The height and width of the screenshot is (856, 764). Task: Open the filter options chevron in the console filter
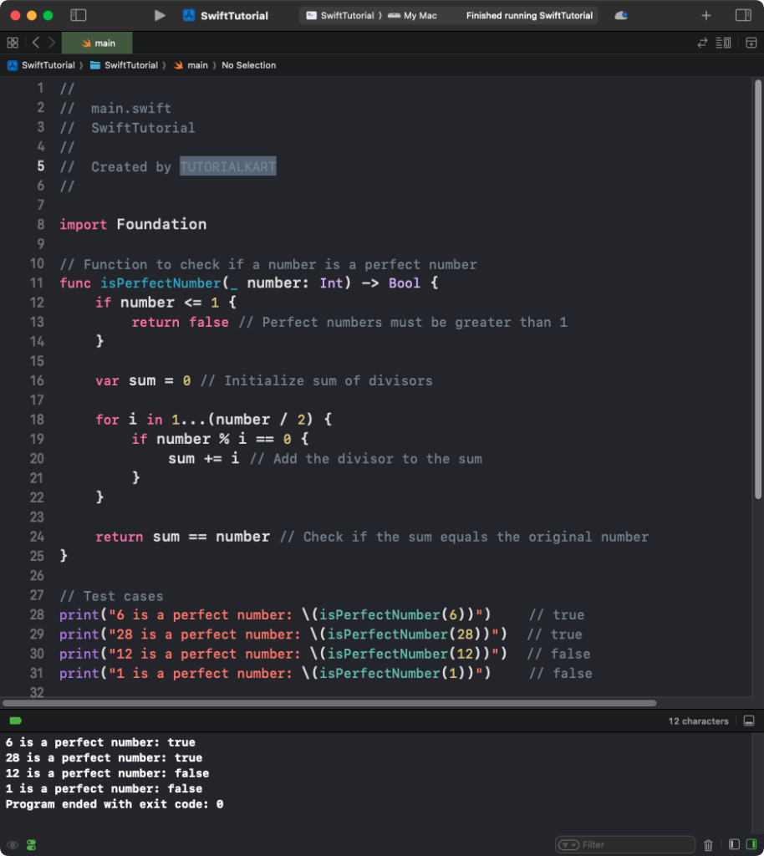click(x=570, y=843)
